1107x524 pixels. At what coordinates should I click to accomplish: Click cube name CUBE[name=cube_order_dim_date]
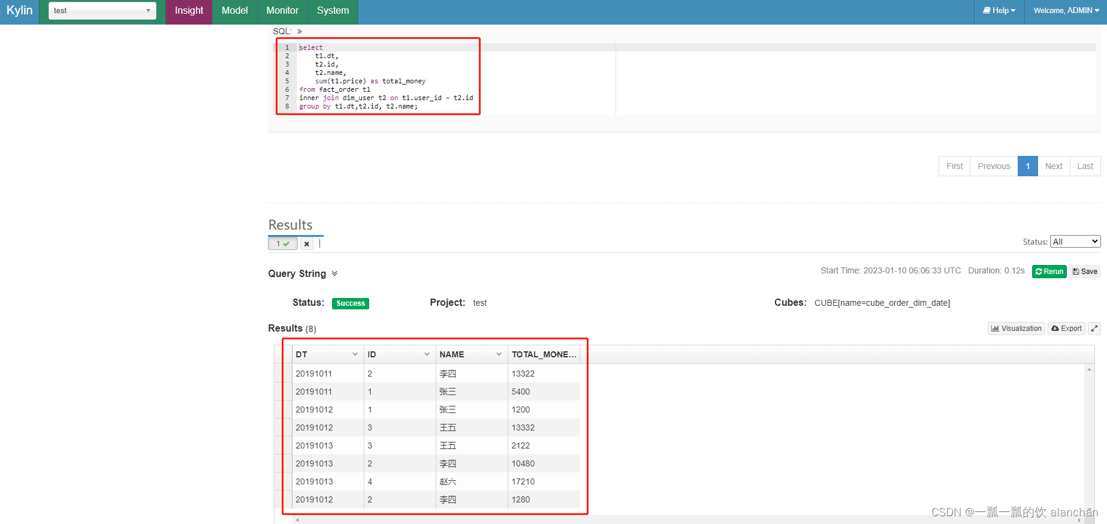(882, 303)
